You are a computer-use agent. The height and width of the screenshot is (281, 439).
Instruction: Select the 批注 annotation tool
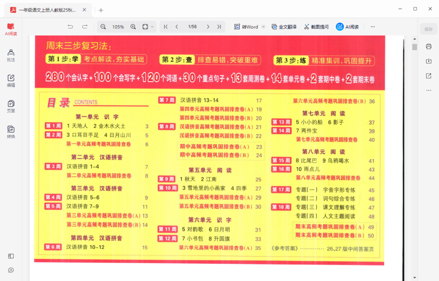pos(10,55)
